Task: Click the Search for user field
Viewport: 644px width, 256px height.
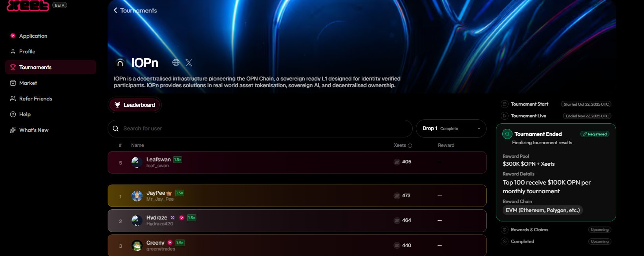Action: 260,128
